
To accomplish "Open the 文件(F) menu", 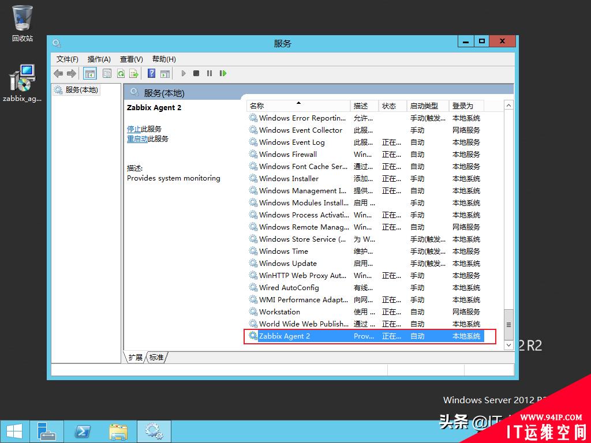I will (67, 59).
